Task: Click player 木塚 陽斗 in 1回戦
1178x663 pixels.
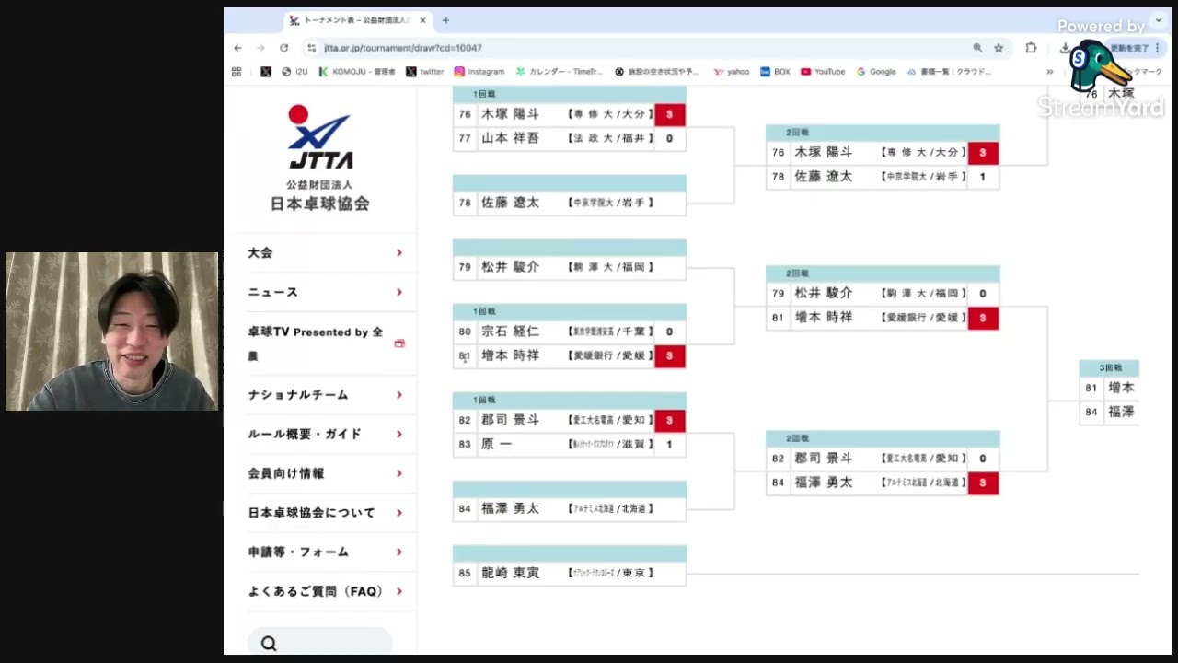Action: pos(511,114)
